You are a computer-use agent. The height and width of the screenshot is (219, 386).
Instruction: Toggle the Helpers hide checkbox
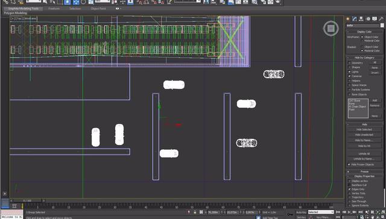349,81
